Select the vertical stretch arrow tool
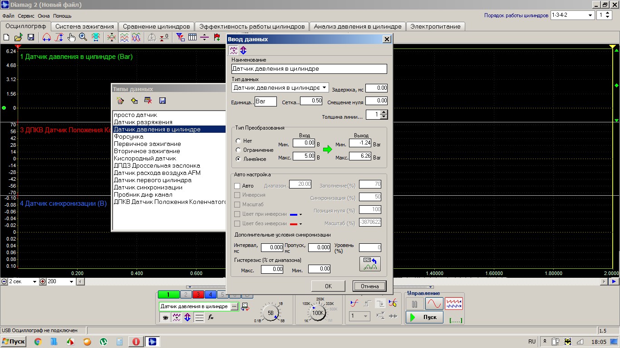 point(59,37)
